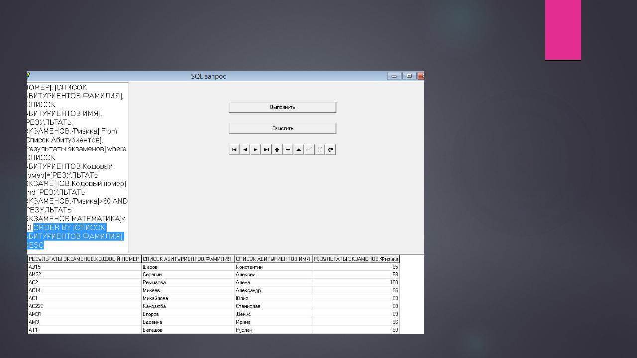This screenshot has width=637, height=358.
Task: Select cell АМ31 in the grid
Action: click(x=84, y=314)
